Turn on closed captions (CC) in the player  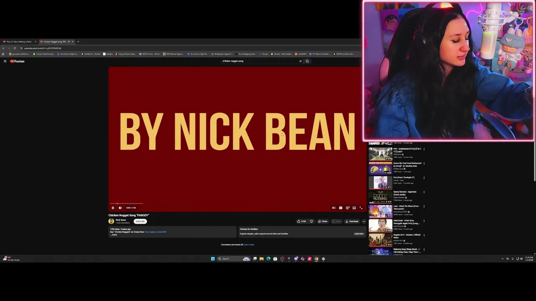coord(340,208)
